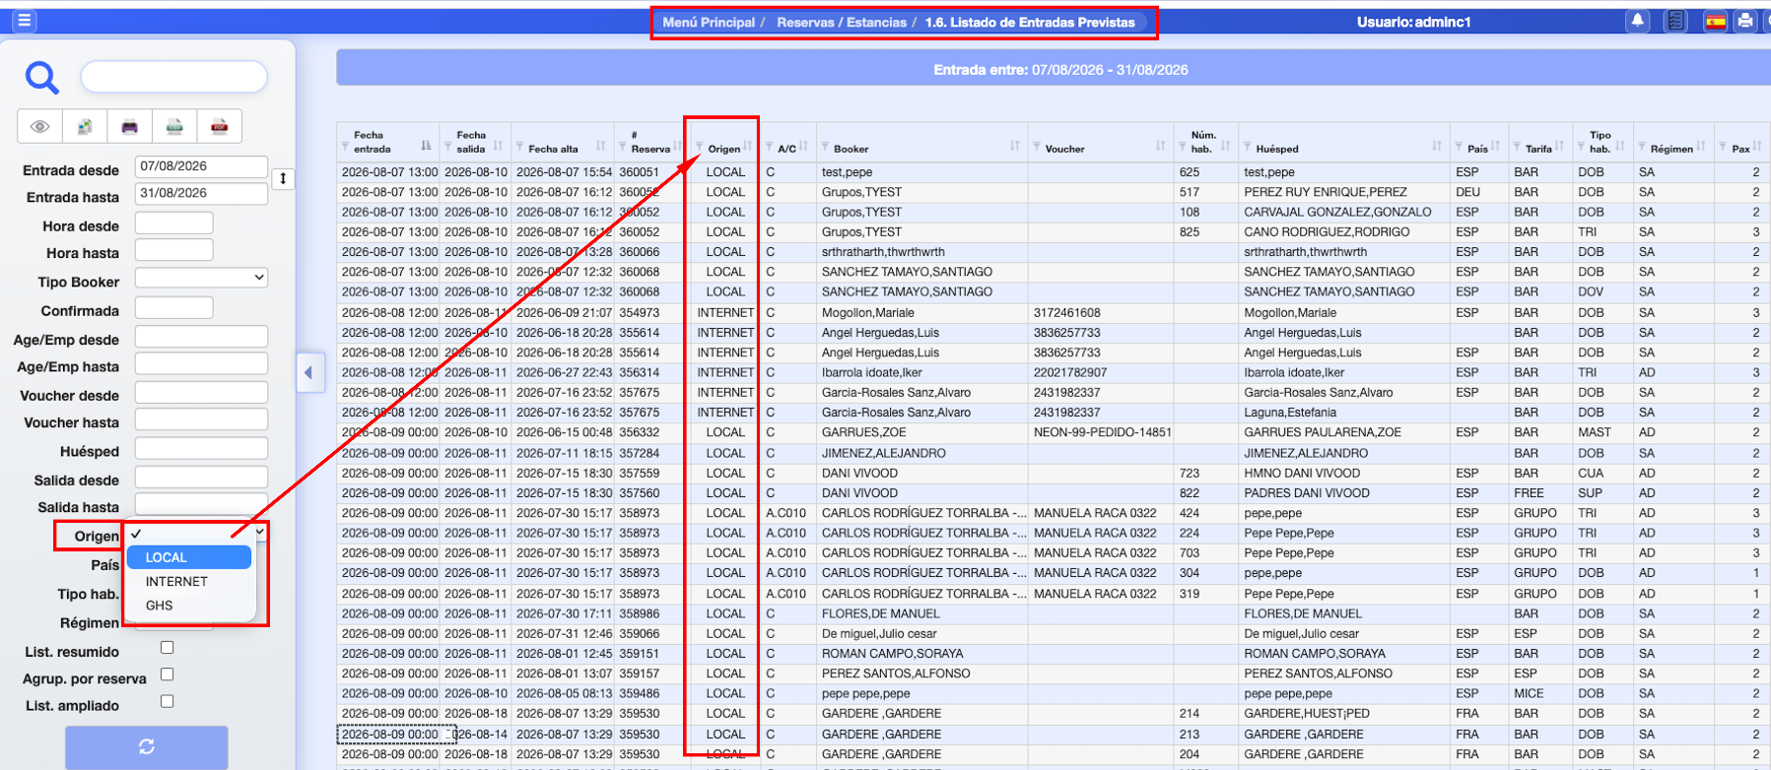Open the task checklist icon in header
Image resolution: width=1771 pixels, height=770 pixels.
[1675, 21]
